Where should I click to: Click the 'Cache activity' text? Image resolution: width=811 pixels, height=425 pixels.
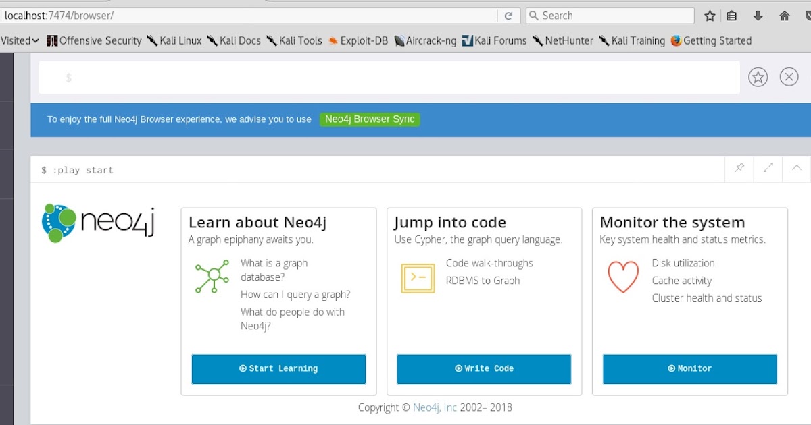(x=682, y=281)
